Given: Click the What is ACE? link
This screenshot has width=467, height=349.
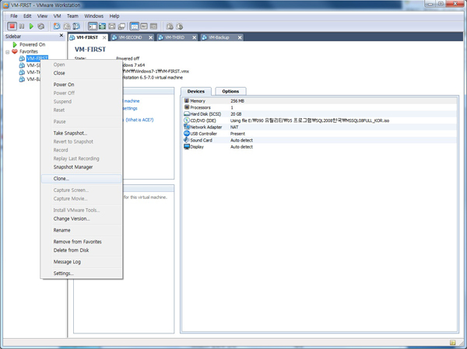Looking at the screenshot, I should coord(139,120).
